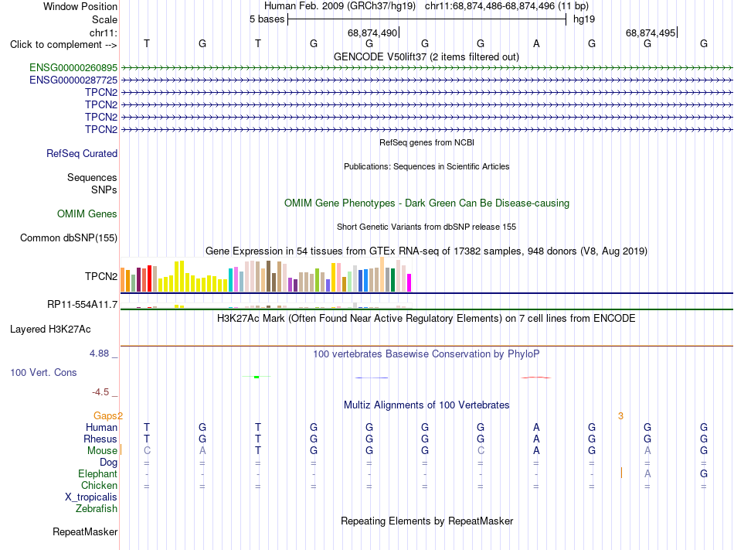Click the red PhyloP conservation mark

tap(536, 377)
